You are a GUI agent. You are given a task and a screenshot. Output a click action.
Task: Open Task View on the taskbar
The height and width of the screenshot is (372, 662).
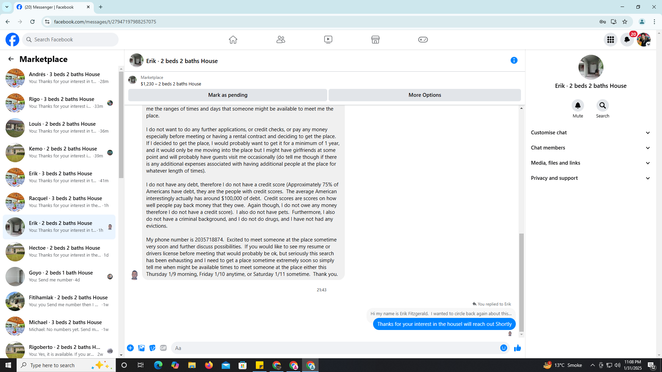(x=141, y=365)
